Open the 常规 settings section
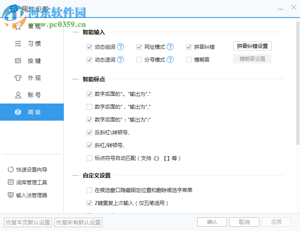The height and width of the screenshot is (231, 300). (x=32, y=27)
